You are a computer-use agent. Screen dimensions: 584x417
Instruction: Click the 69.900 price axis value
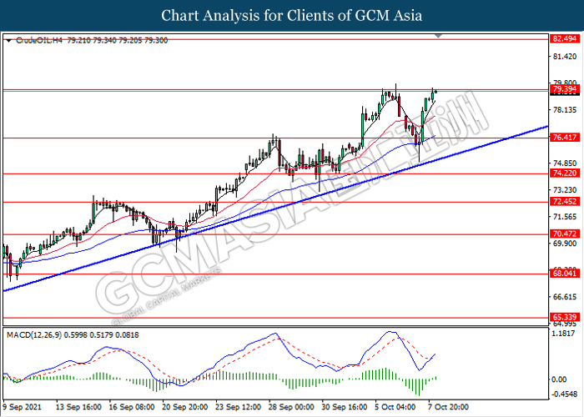565,244
